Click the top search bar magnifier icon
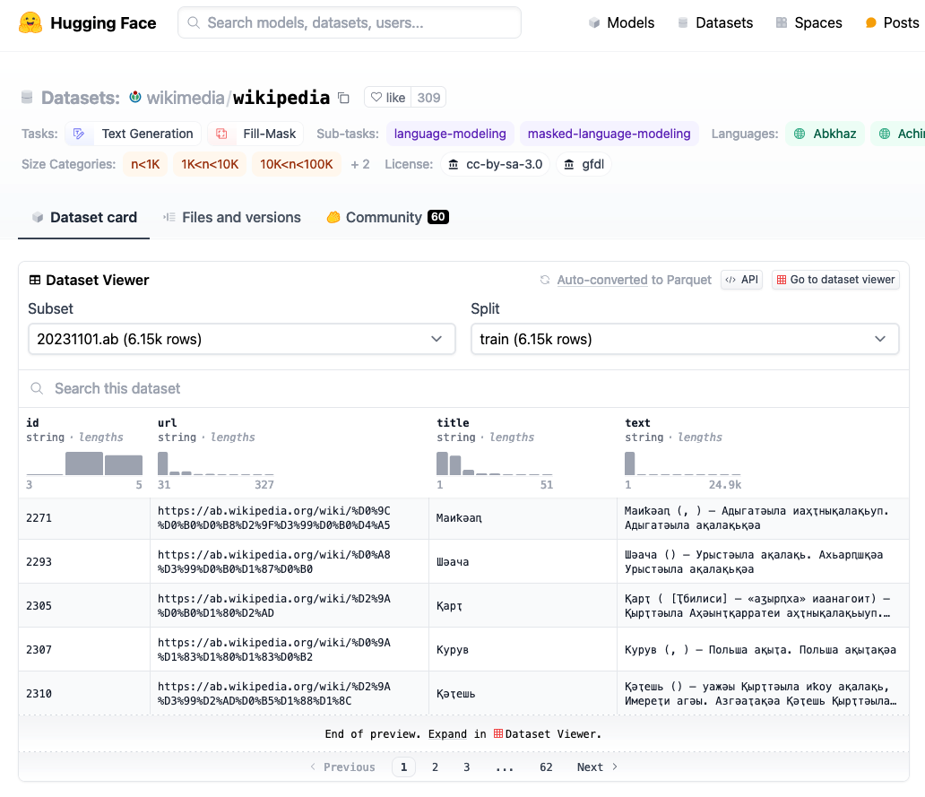 [x=193, y=23]
